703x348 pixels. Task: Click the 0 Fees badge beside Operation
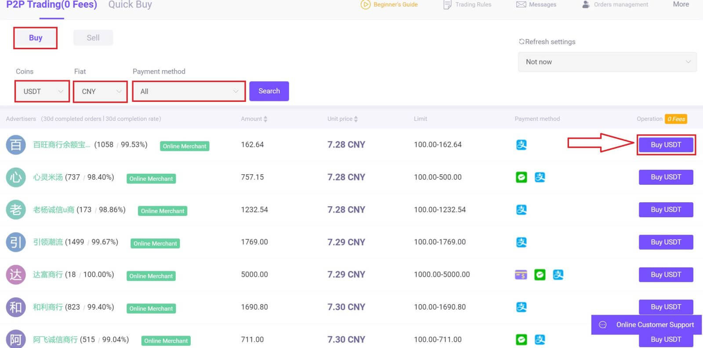coord(676,119)
